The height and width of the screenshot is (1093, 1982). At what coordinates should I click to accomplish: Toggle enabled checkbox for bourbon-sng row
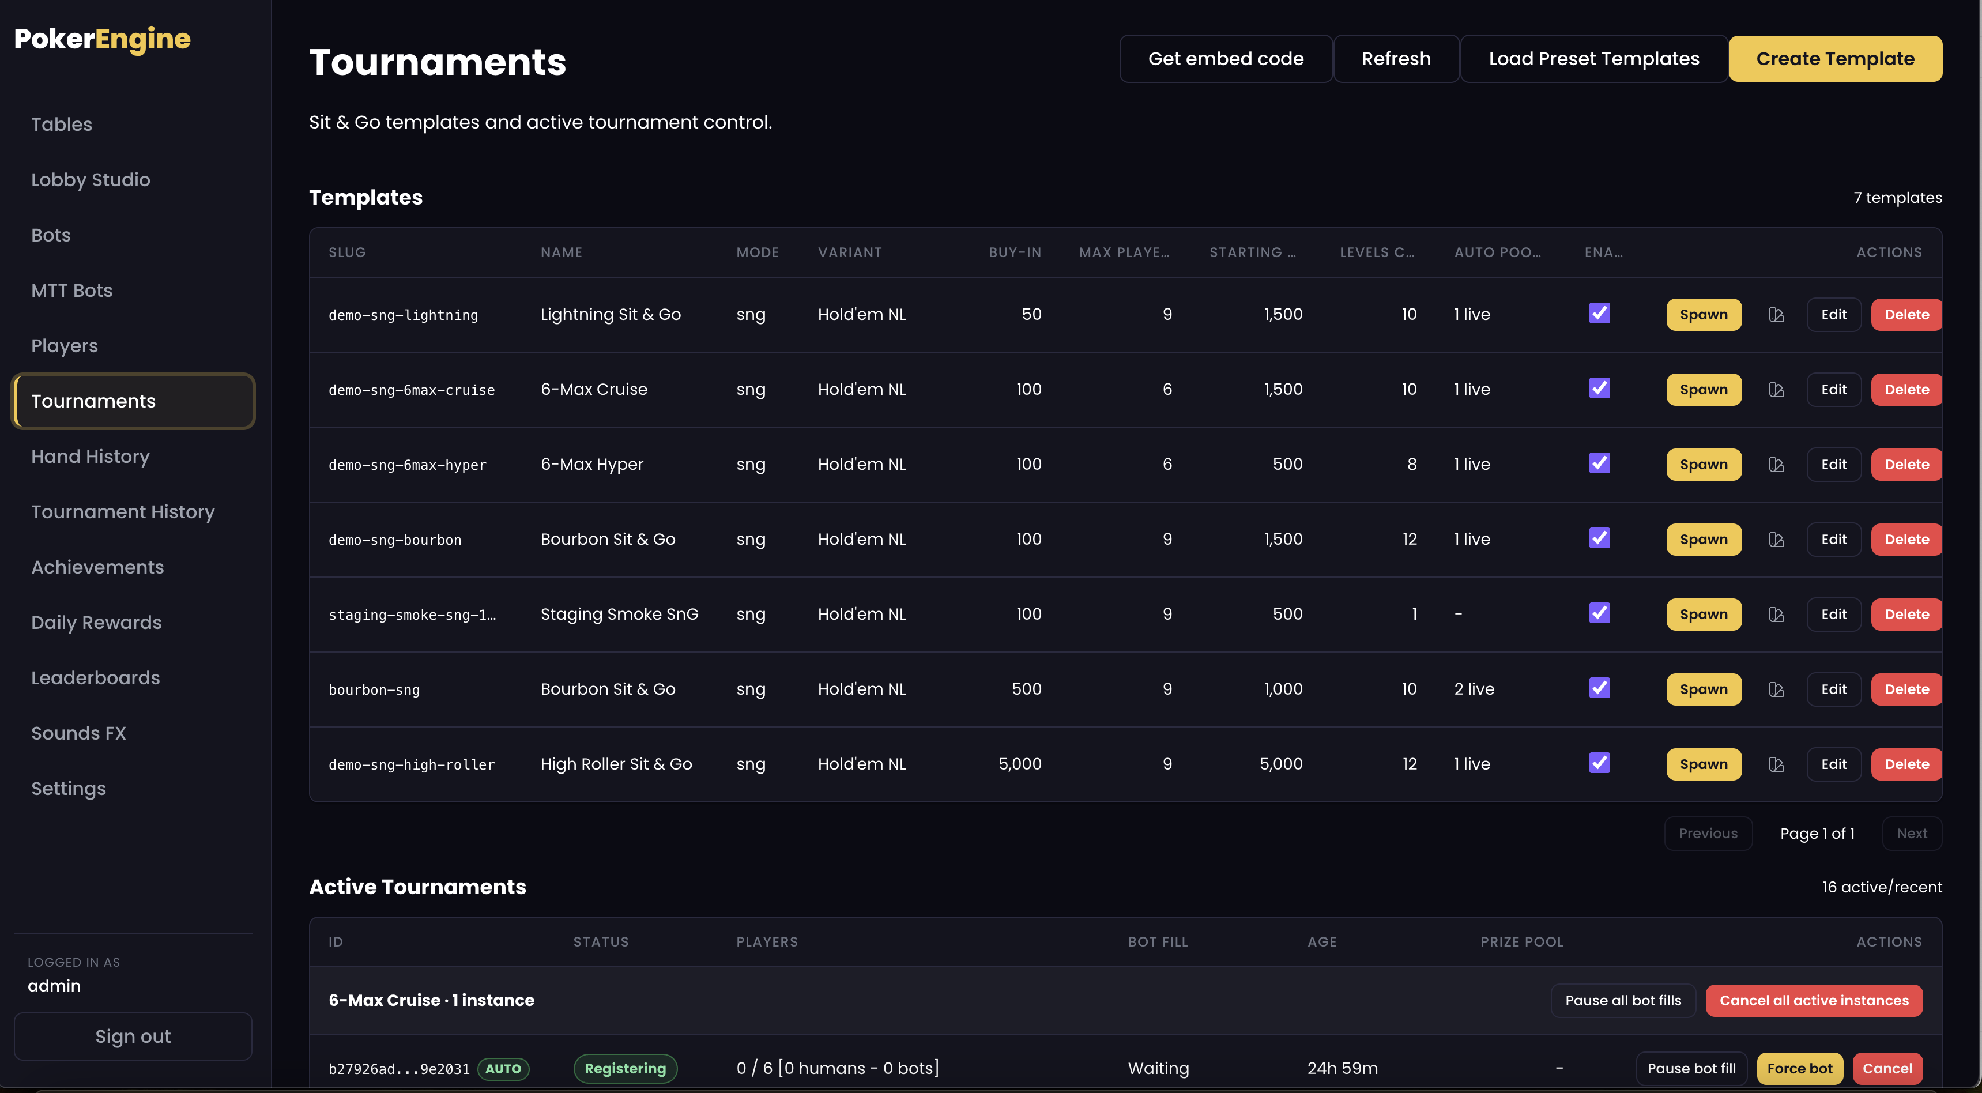click(1600, 688)
